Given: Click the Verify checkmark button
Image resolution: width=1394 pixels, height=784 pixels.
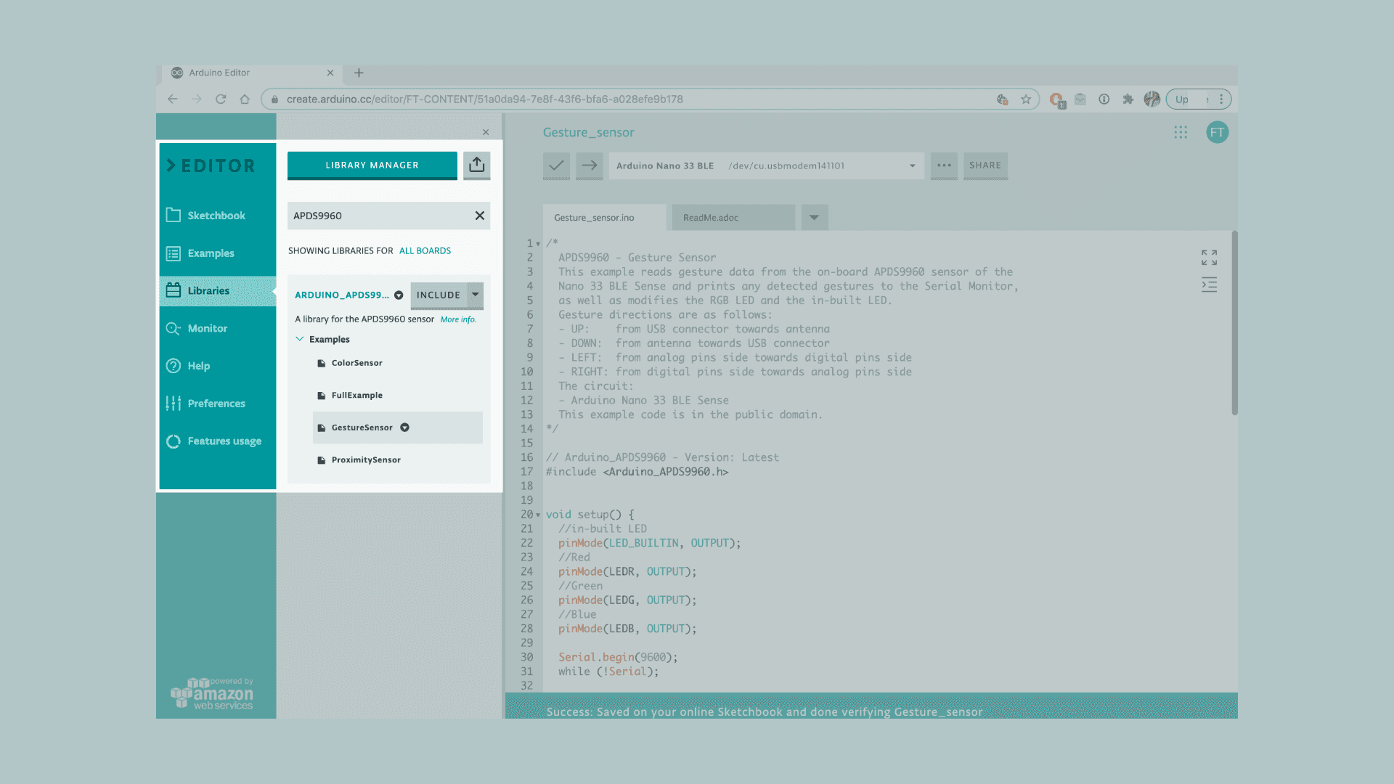Looking at the screenshot, I should pos(556,166).
